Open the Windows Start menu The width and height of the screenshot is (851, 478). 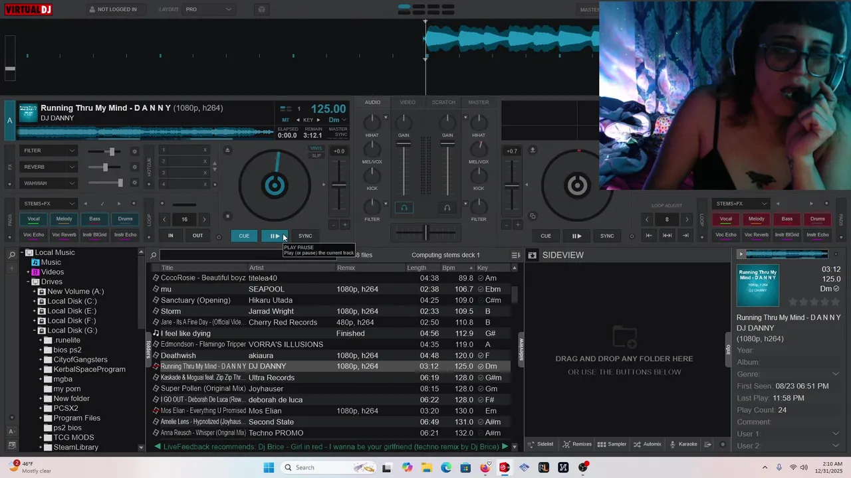(269, 467)
